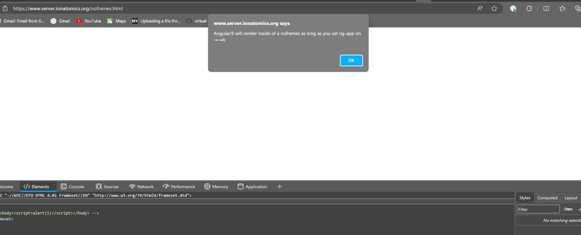Screen dimensions: 581x235
Task: Click OK in the alert dialog
Action: click(x=351, y=60)
